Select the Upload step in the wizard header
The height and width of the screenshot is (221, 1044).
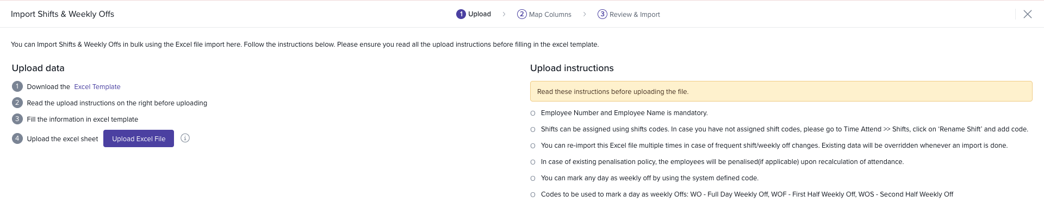[474, 14]
